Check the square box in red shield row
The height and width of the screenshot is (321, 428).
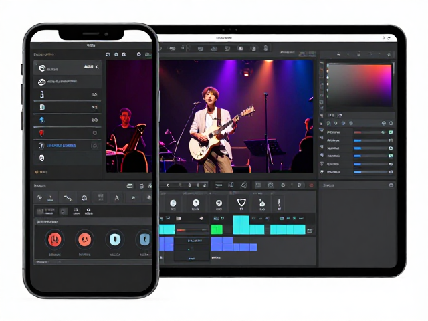95,133
